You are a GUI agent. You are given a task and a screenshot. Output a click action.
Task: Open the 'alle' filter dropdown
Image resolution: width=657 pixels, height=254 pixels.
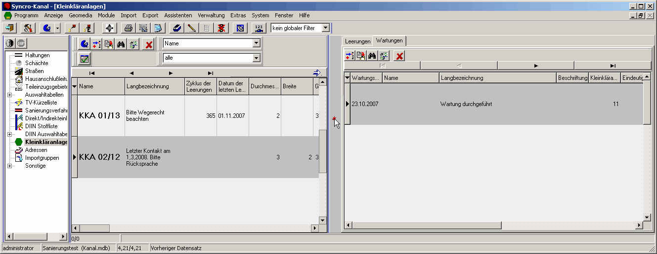click(x=256, y=58)
